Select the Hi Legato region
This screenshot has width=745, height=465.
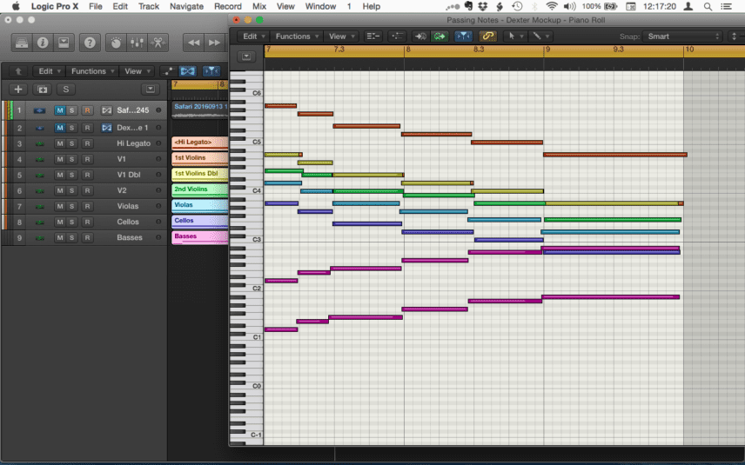click(x=199, y=143)
